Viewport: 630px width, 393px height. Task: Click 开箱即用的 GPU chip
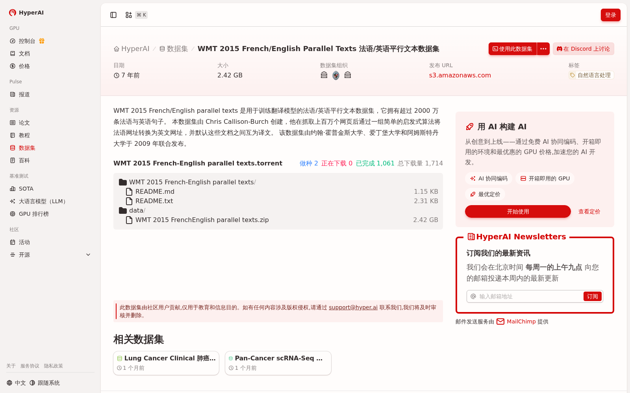click(545, 178)
